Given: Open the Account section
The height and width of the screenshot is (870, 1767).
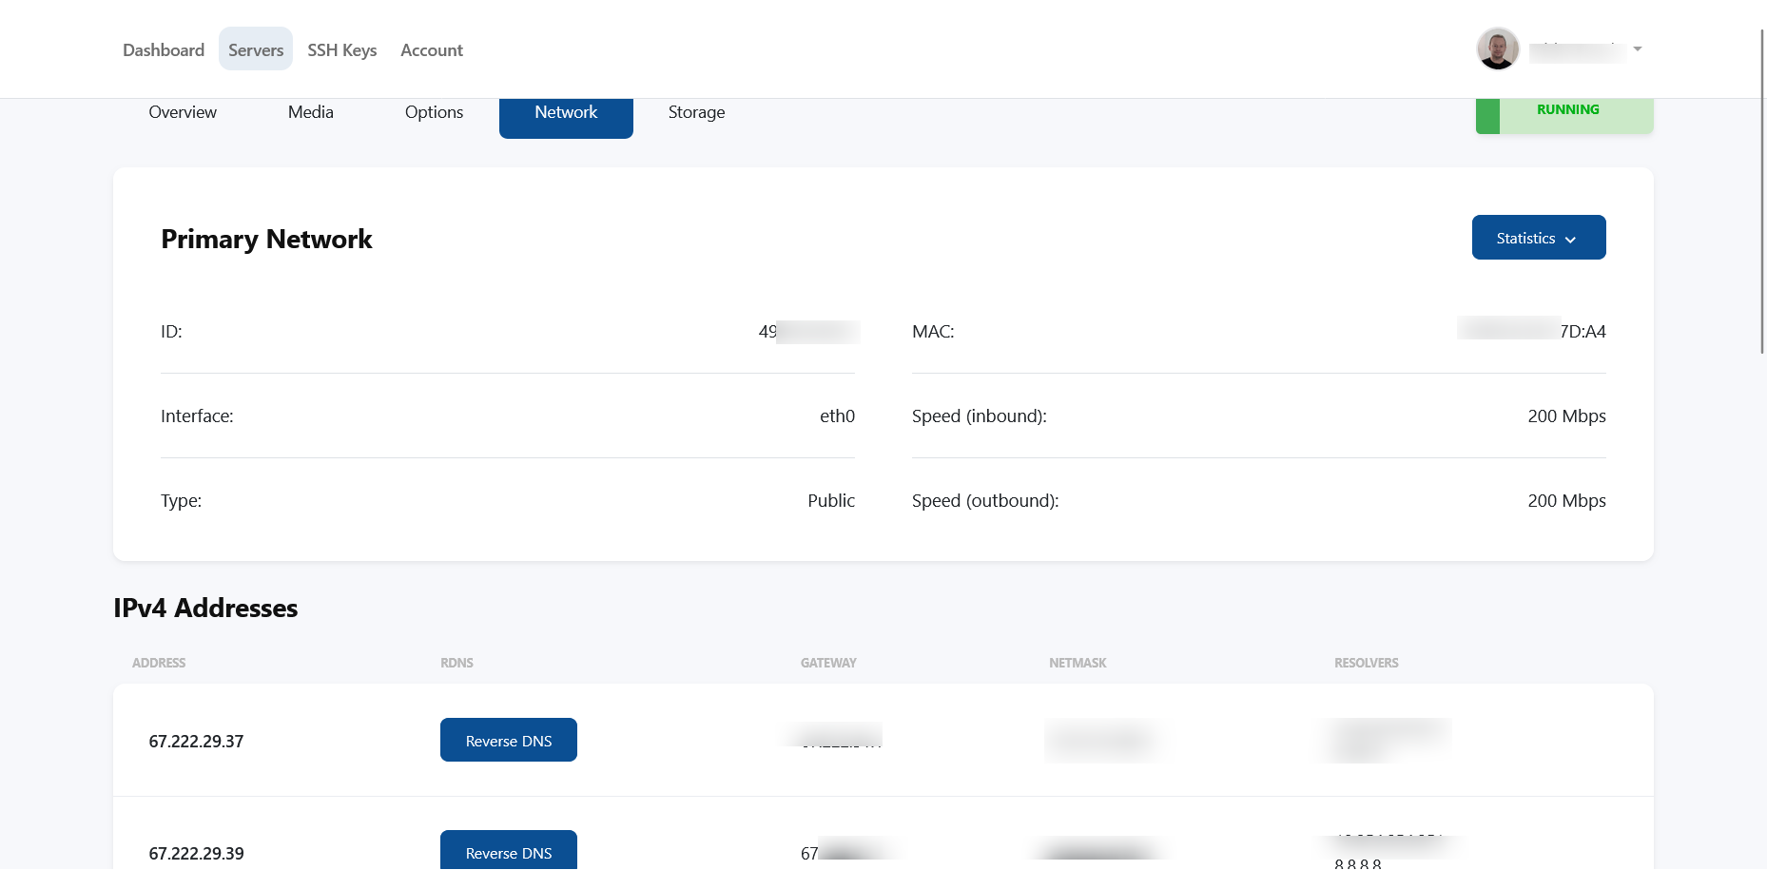Looking at the screenshot, I should pyautogui.click(x=432, y=49).
